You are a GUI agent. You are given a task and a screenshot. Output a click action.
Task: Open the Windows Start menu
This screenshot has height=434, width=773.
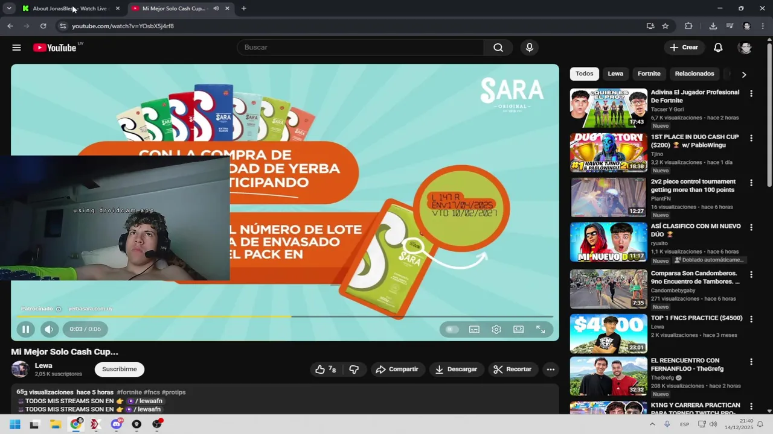tap(15, 424)
